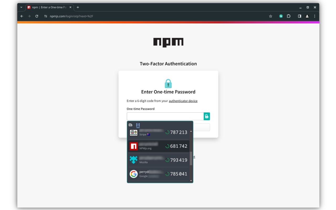Click the countdown ring beside 681 742

(x=167, y=146)
